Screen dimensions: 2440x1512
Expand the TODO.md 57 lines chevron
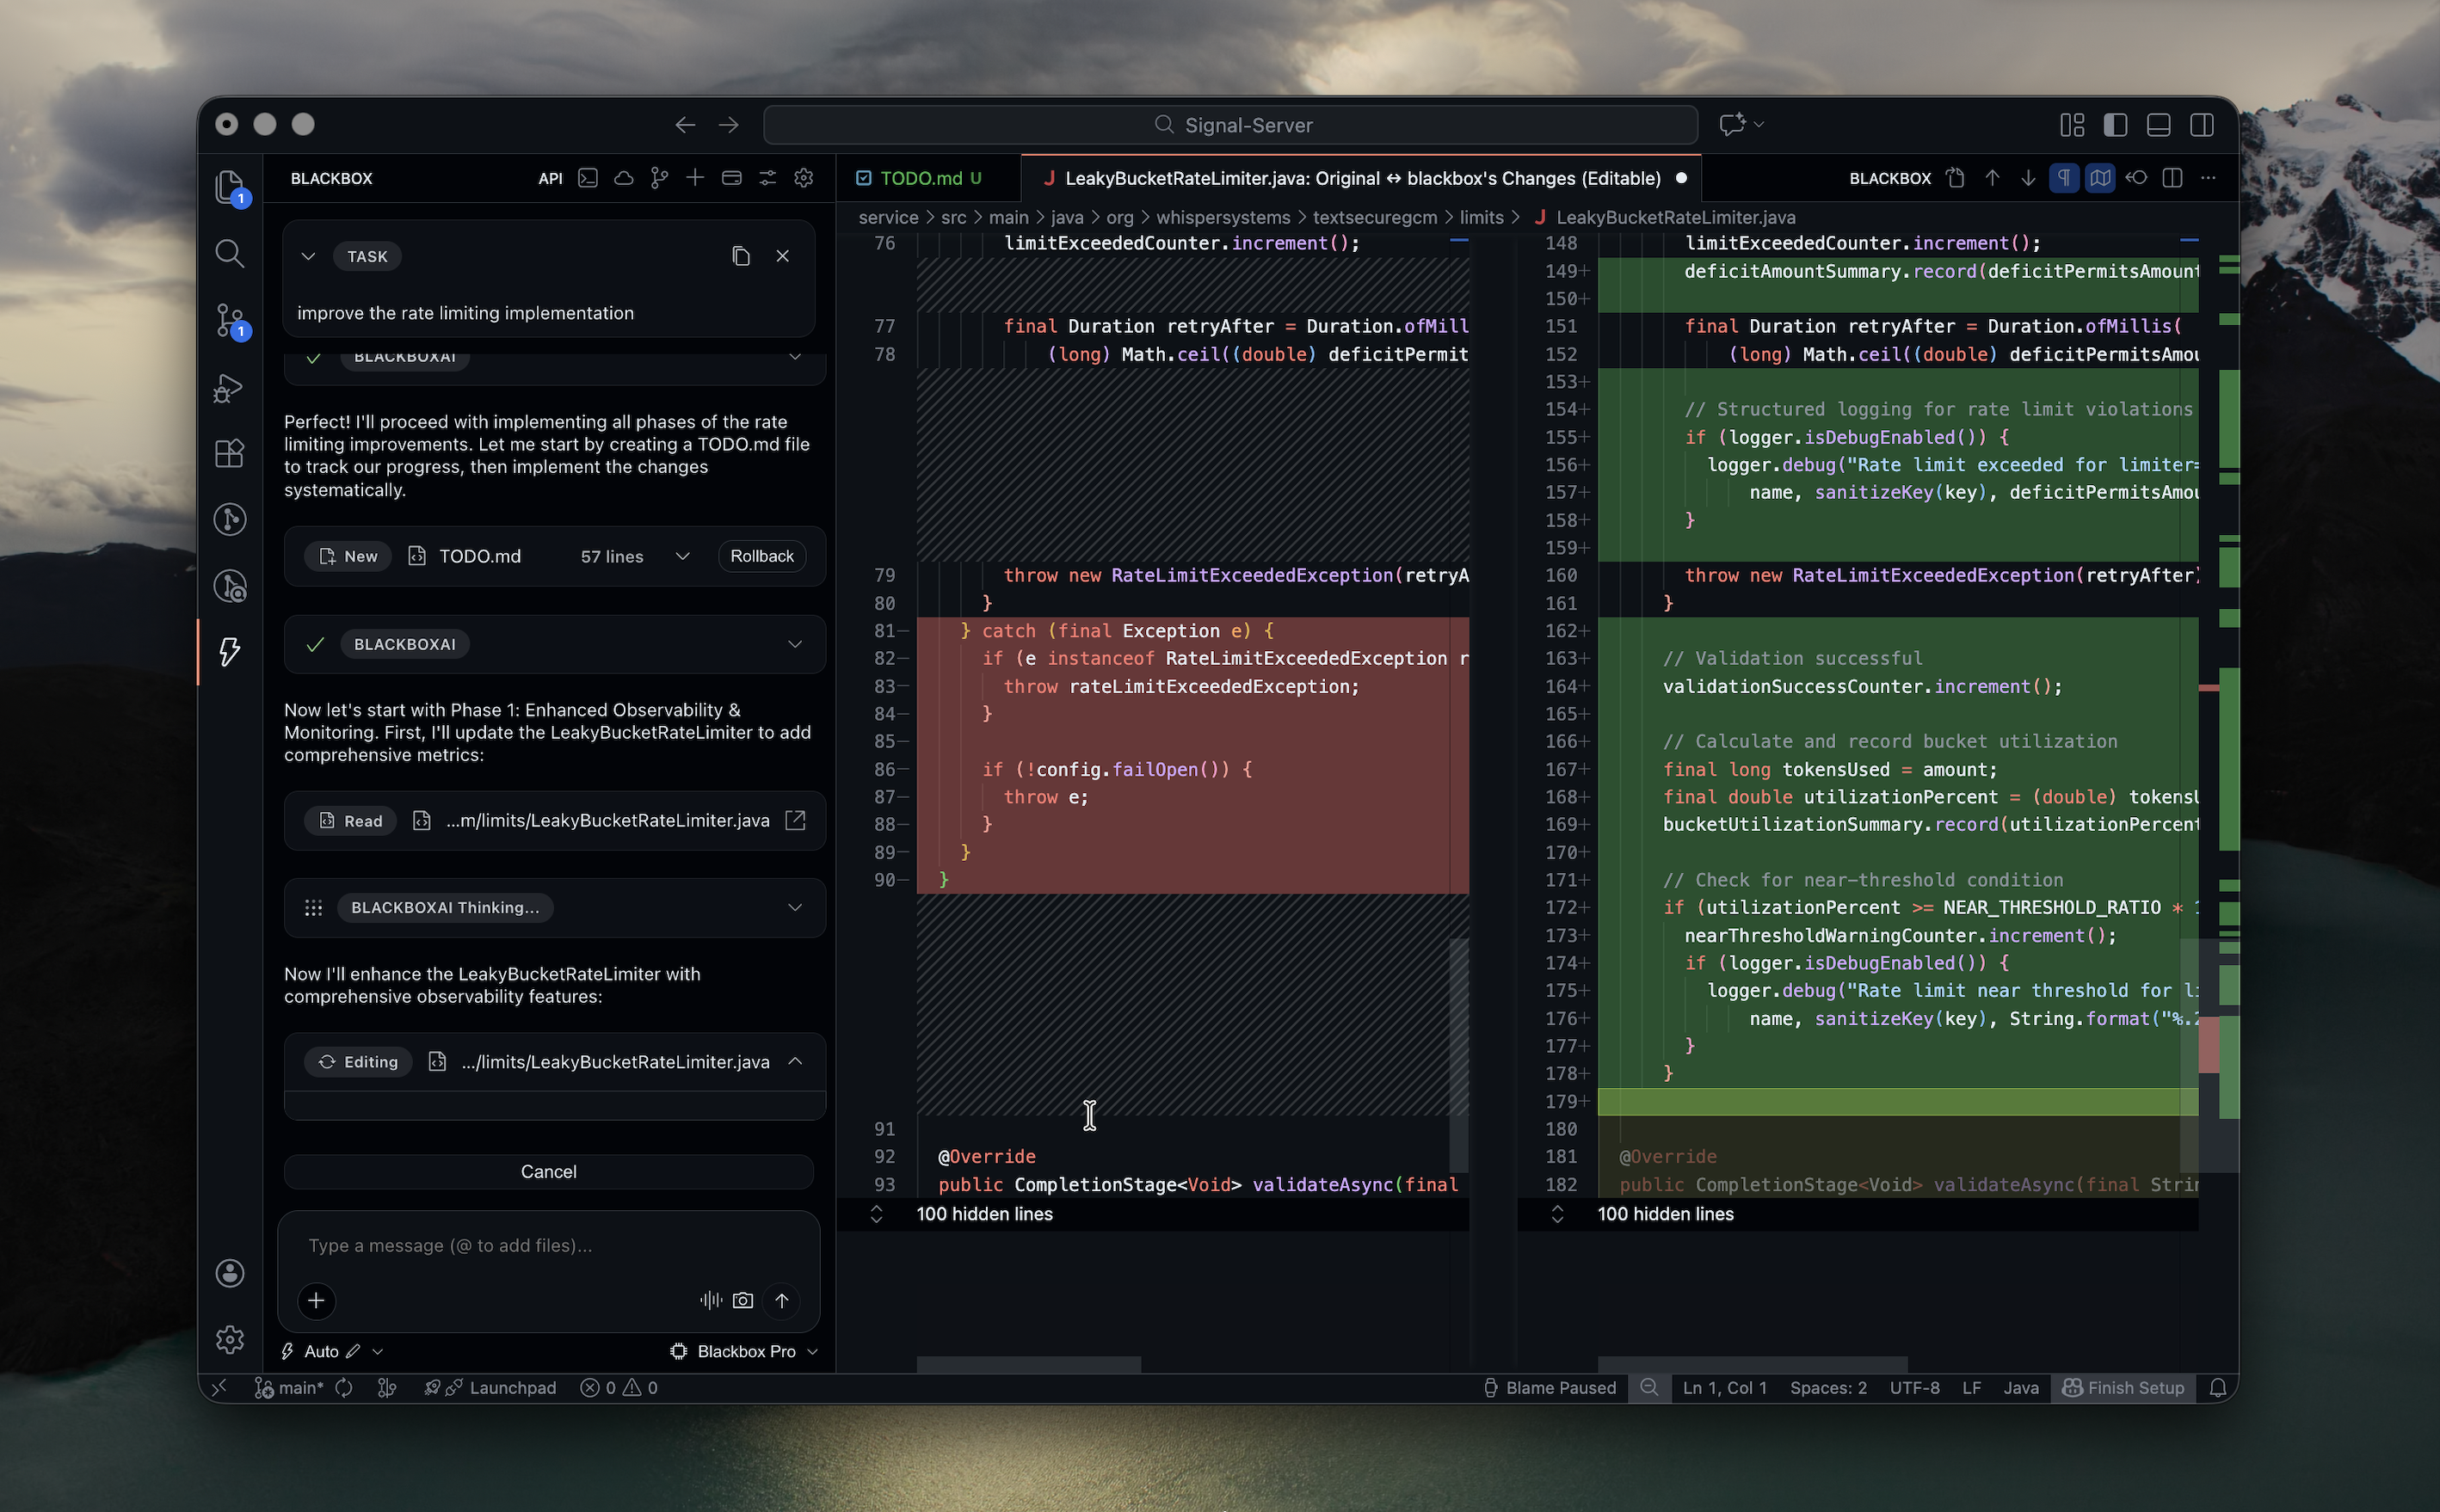[682, 556]
